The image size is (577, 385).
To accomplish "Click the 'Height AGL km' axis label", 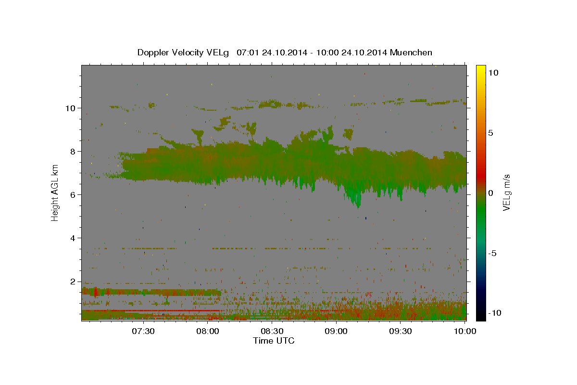I will pos(55,192).
